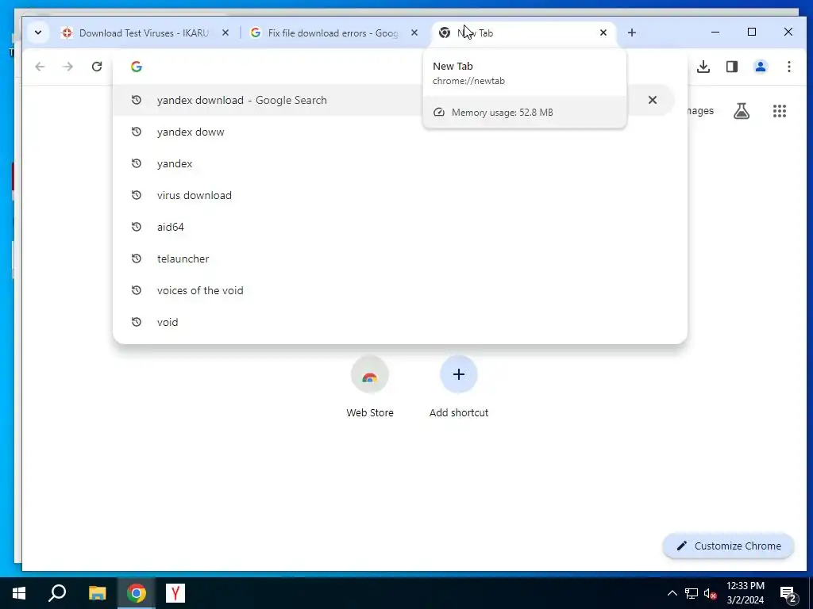Click history icon beside 'aid64'
Viewport: 813px width, 609px height.
(137, 227)
